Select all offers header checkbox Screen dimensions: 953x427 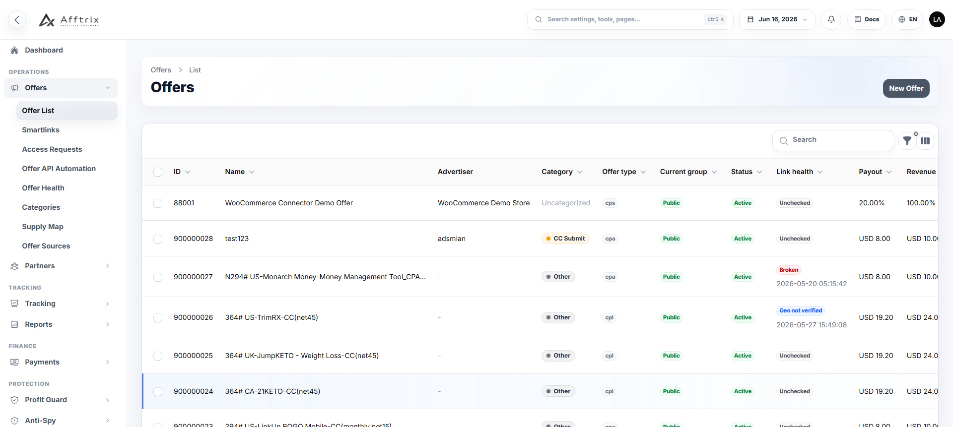(x=158, y=172)
